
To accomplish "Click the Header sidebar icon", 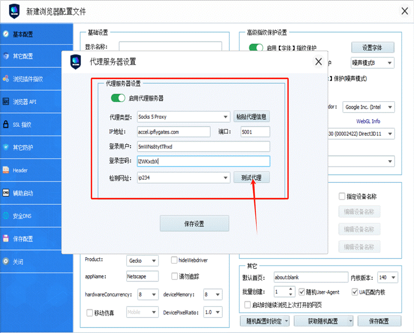I will tap(6, 170).
